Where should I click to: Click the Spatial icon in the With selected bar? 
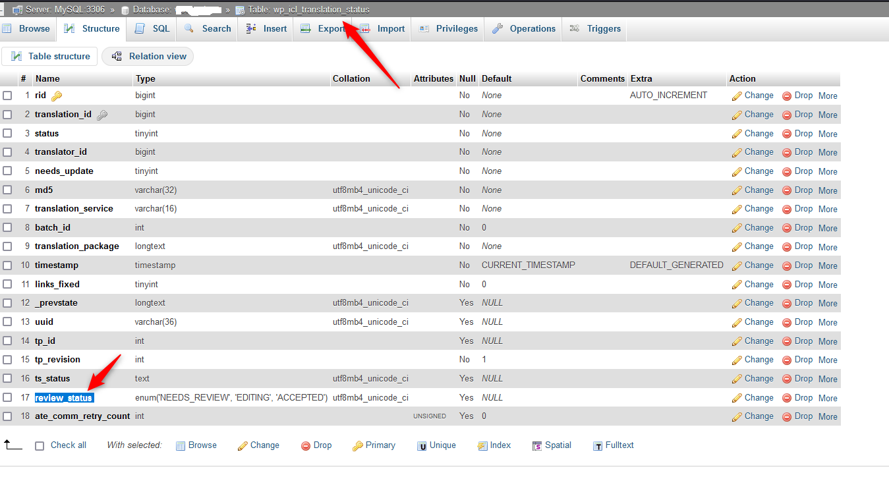tap(537, 446)
